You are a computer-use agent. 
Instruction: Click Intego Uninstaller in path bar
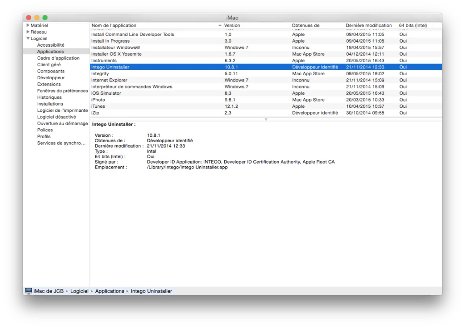pos(151,291)
